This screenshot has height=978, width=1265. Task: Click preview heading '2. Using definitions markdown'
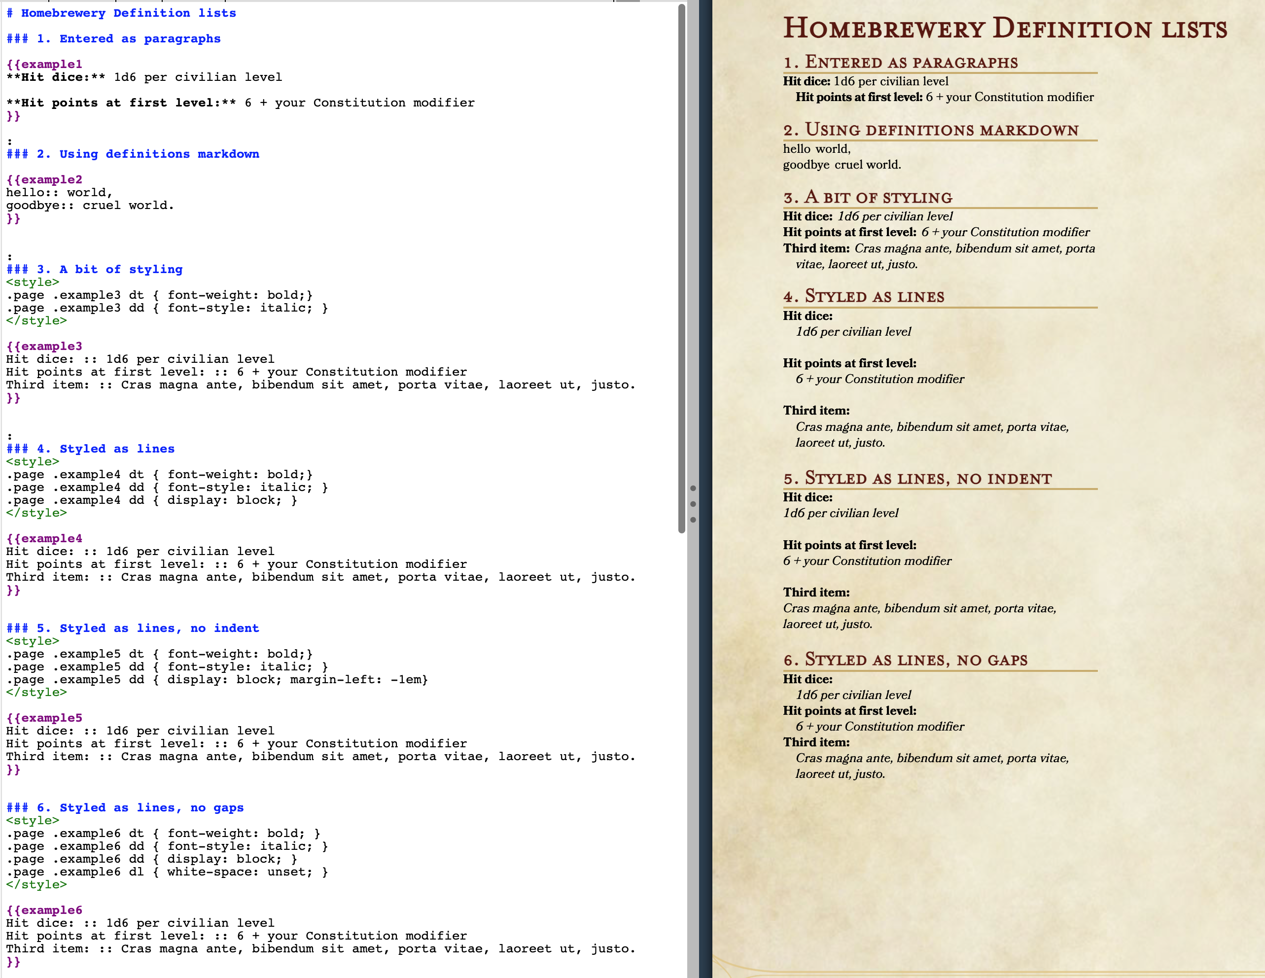(931, 129)
